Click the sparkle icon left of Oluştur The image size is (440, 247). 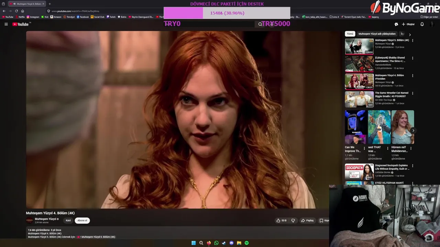(x=396, y=24)
